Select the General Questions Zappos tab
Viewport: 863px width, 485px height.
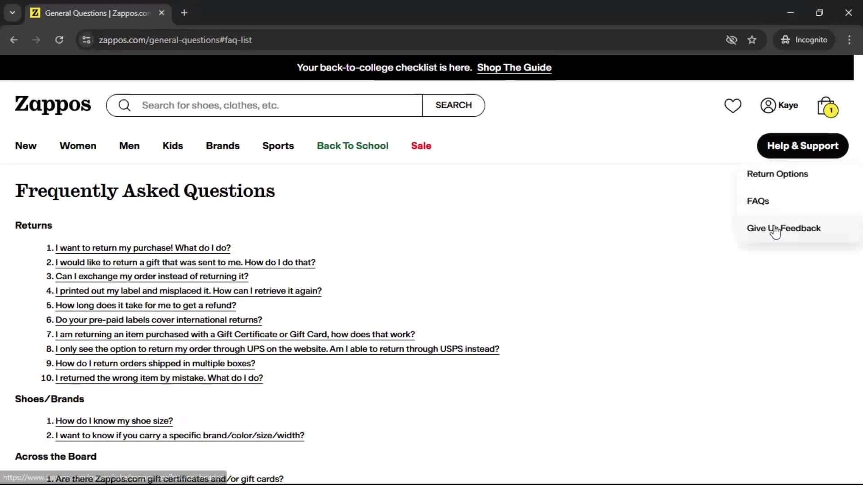coord(98,13)
